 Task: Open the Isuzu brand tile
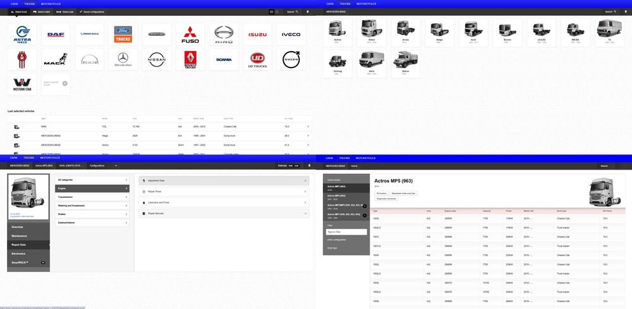257,34
